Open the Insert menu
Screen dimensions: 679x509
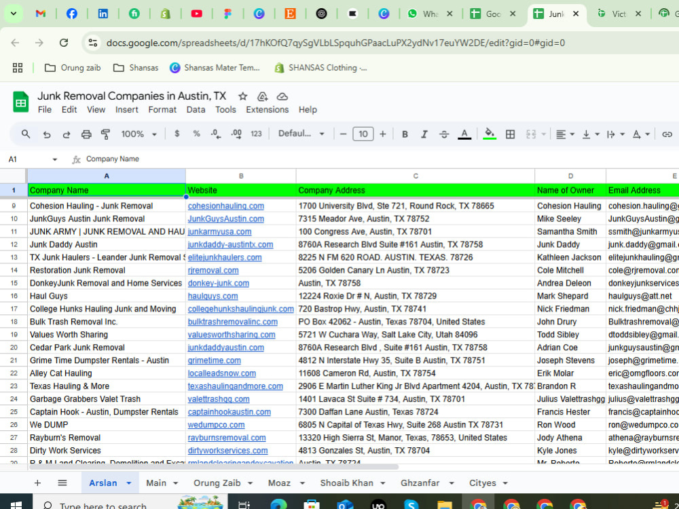click(127, 109)
